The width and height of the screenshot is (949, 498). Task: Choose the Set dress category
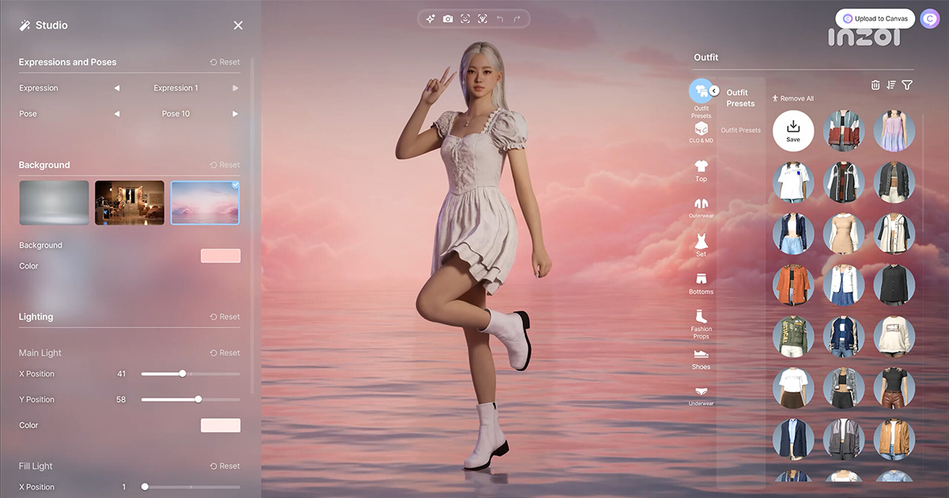(701, 245)
